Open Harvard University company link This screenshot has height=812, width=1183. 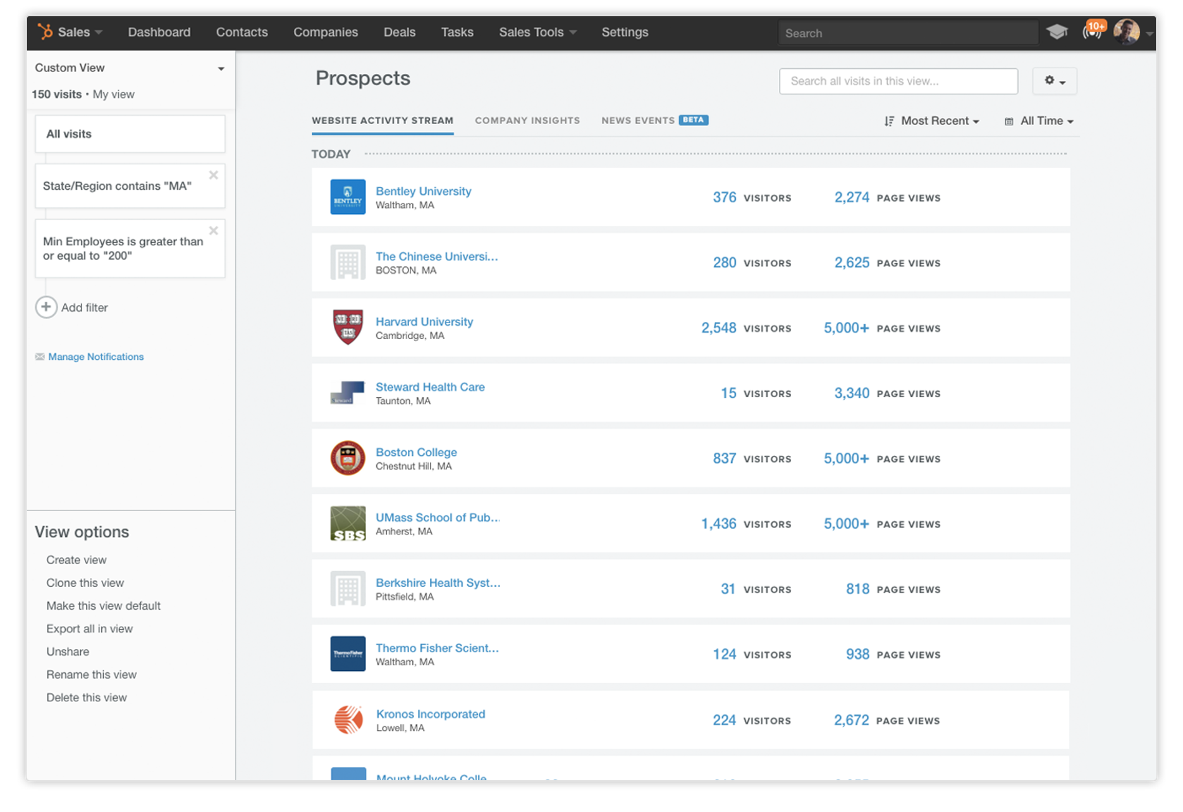tap(424, 321)
